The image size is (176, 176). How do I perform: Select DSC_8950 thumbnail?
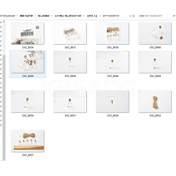click(28, 102)
